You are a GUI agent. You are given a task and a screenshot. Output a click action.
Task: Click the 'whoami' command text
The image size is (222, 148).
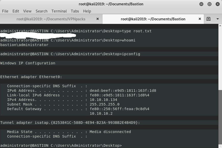pyautogui.click(x=128, y=40)
